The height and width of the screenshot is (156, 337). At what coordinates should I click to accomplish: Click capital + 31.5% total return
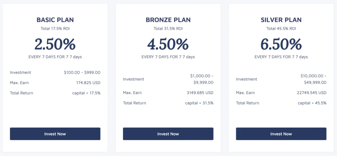point(199,103)
